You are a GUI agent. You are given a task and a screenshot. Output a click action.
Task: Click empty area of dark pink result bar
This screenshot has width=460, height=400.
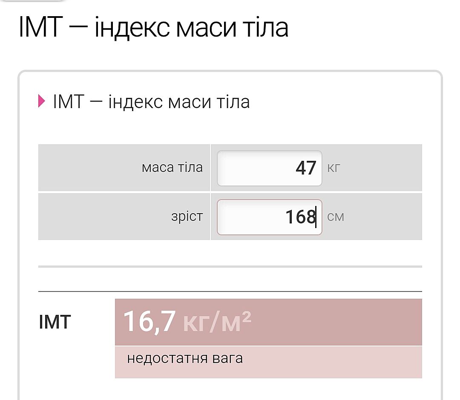tap(341, 322)
